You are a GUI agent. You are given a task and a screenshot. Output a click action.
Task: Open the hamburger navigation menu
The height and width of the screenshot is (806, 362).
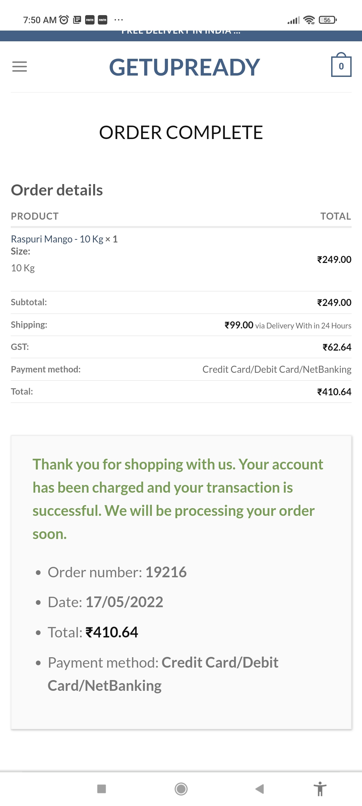pyautogui.click(x=19, y=66)
